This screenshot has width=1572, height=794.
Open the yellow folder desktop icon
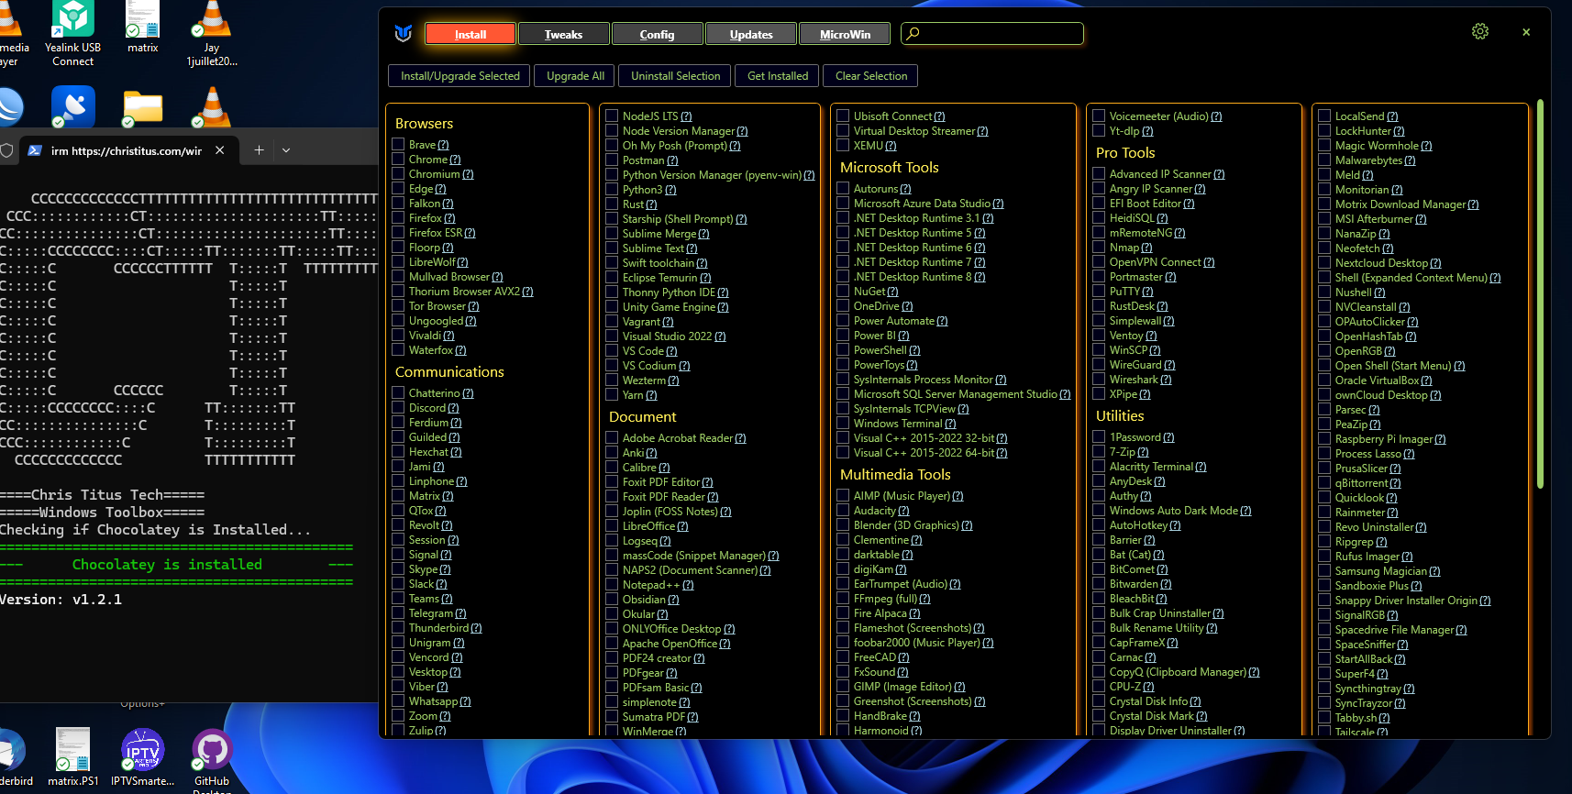point(142,107)
